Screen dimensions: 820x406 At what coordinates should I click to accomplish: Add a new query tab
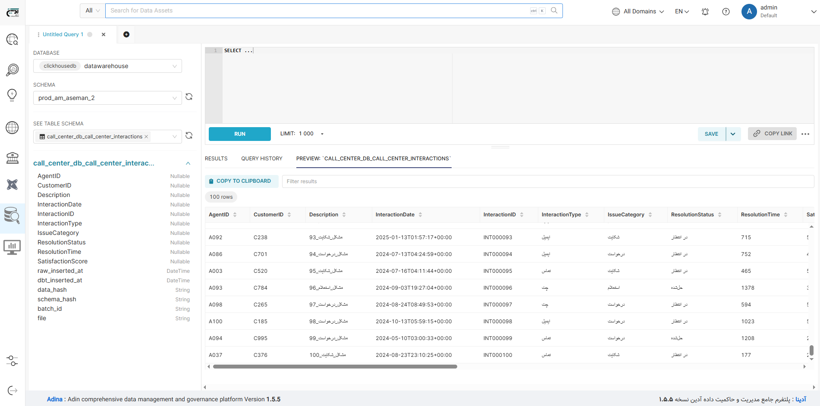tap(126, 34)
